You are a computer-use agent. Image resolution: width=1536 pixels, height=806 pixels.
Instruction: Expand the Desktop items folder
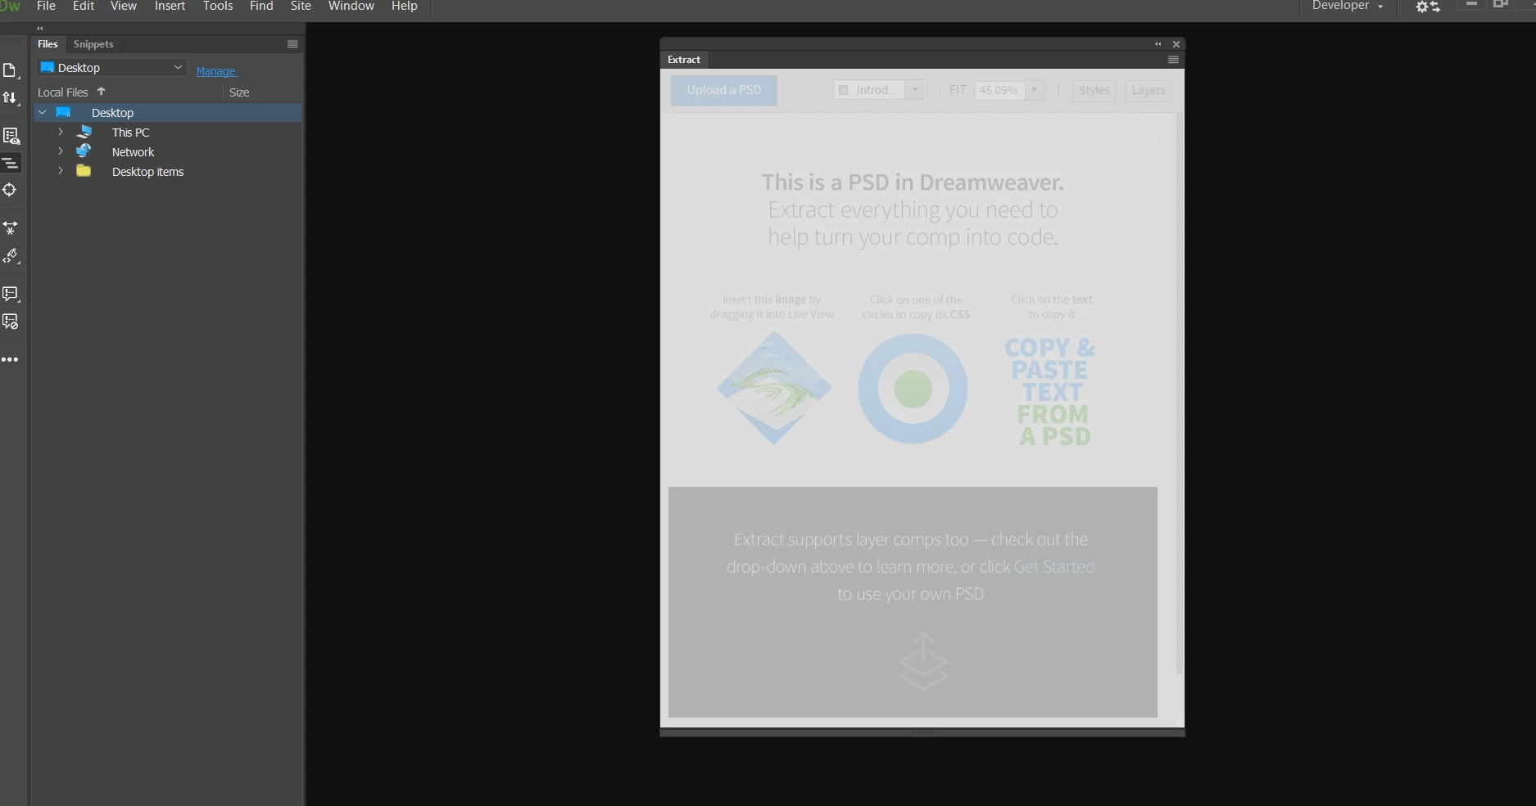(61, 171)
